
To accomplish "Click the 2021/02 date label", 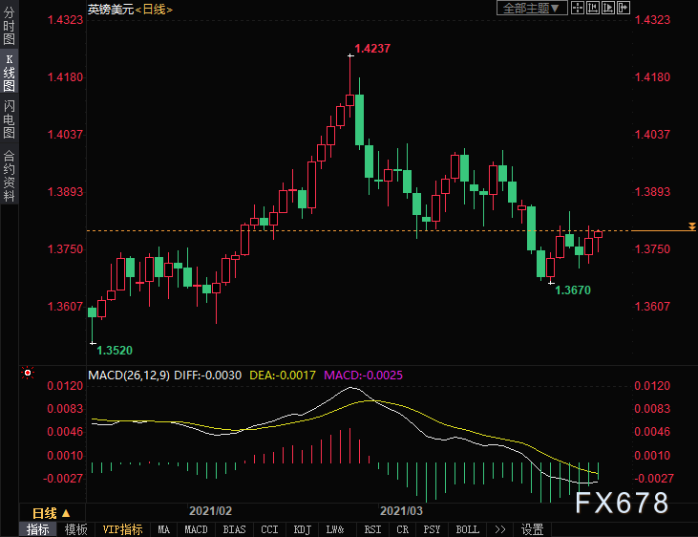I will click(210, 510).
